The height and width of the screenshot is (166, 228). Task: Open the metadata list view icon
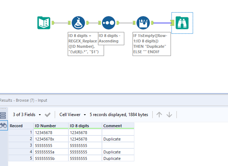(3, 115)
